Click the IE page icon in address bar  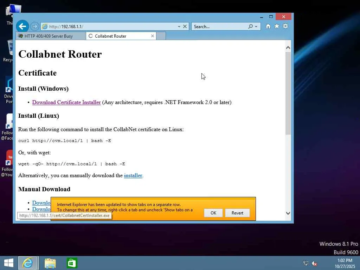tap(45, 27)
